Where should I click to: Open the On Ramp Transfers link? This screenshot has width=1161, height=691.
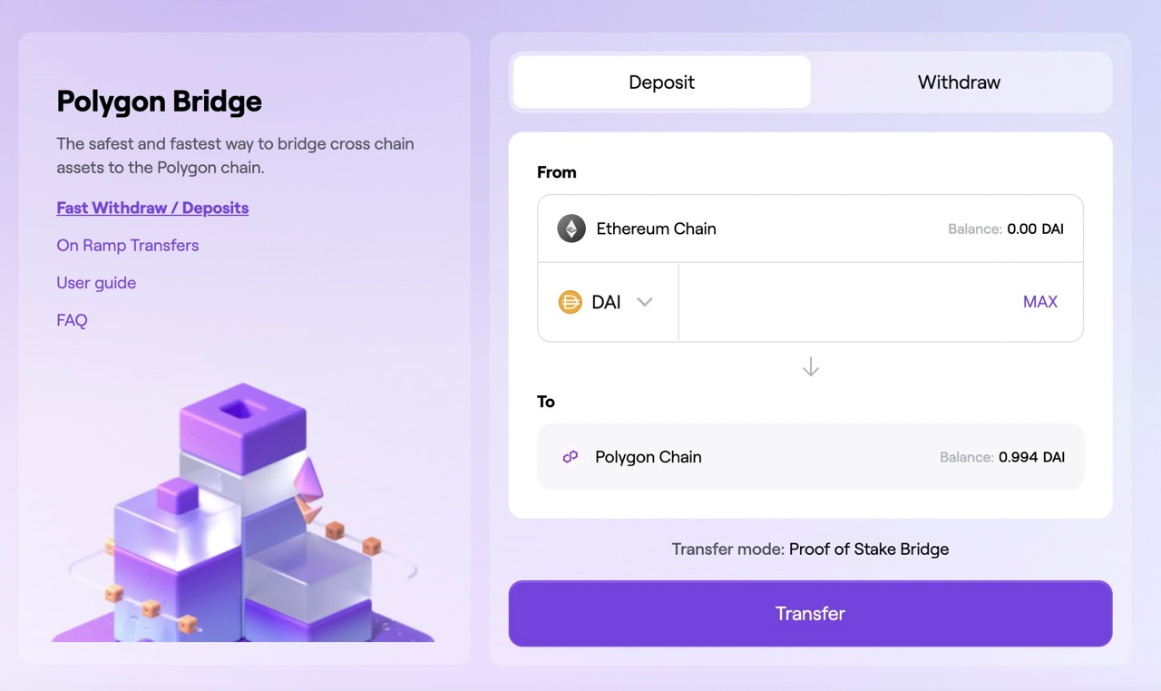(127, 246)
